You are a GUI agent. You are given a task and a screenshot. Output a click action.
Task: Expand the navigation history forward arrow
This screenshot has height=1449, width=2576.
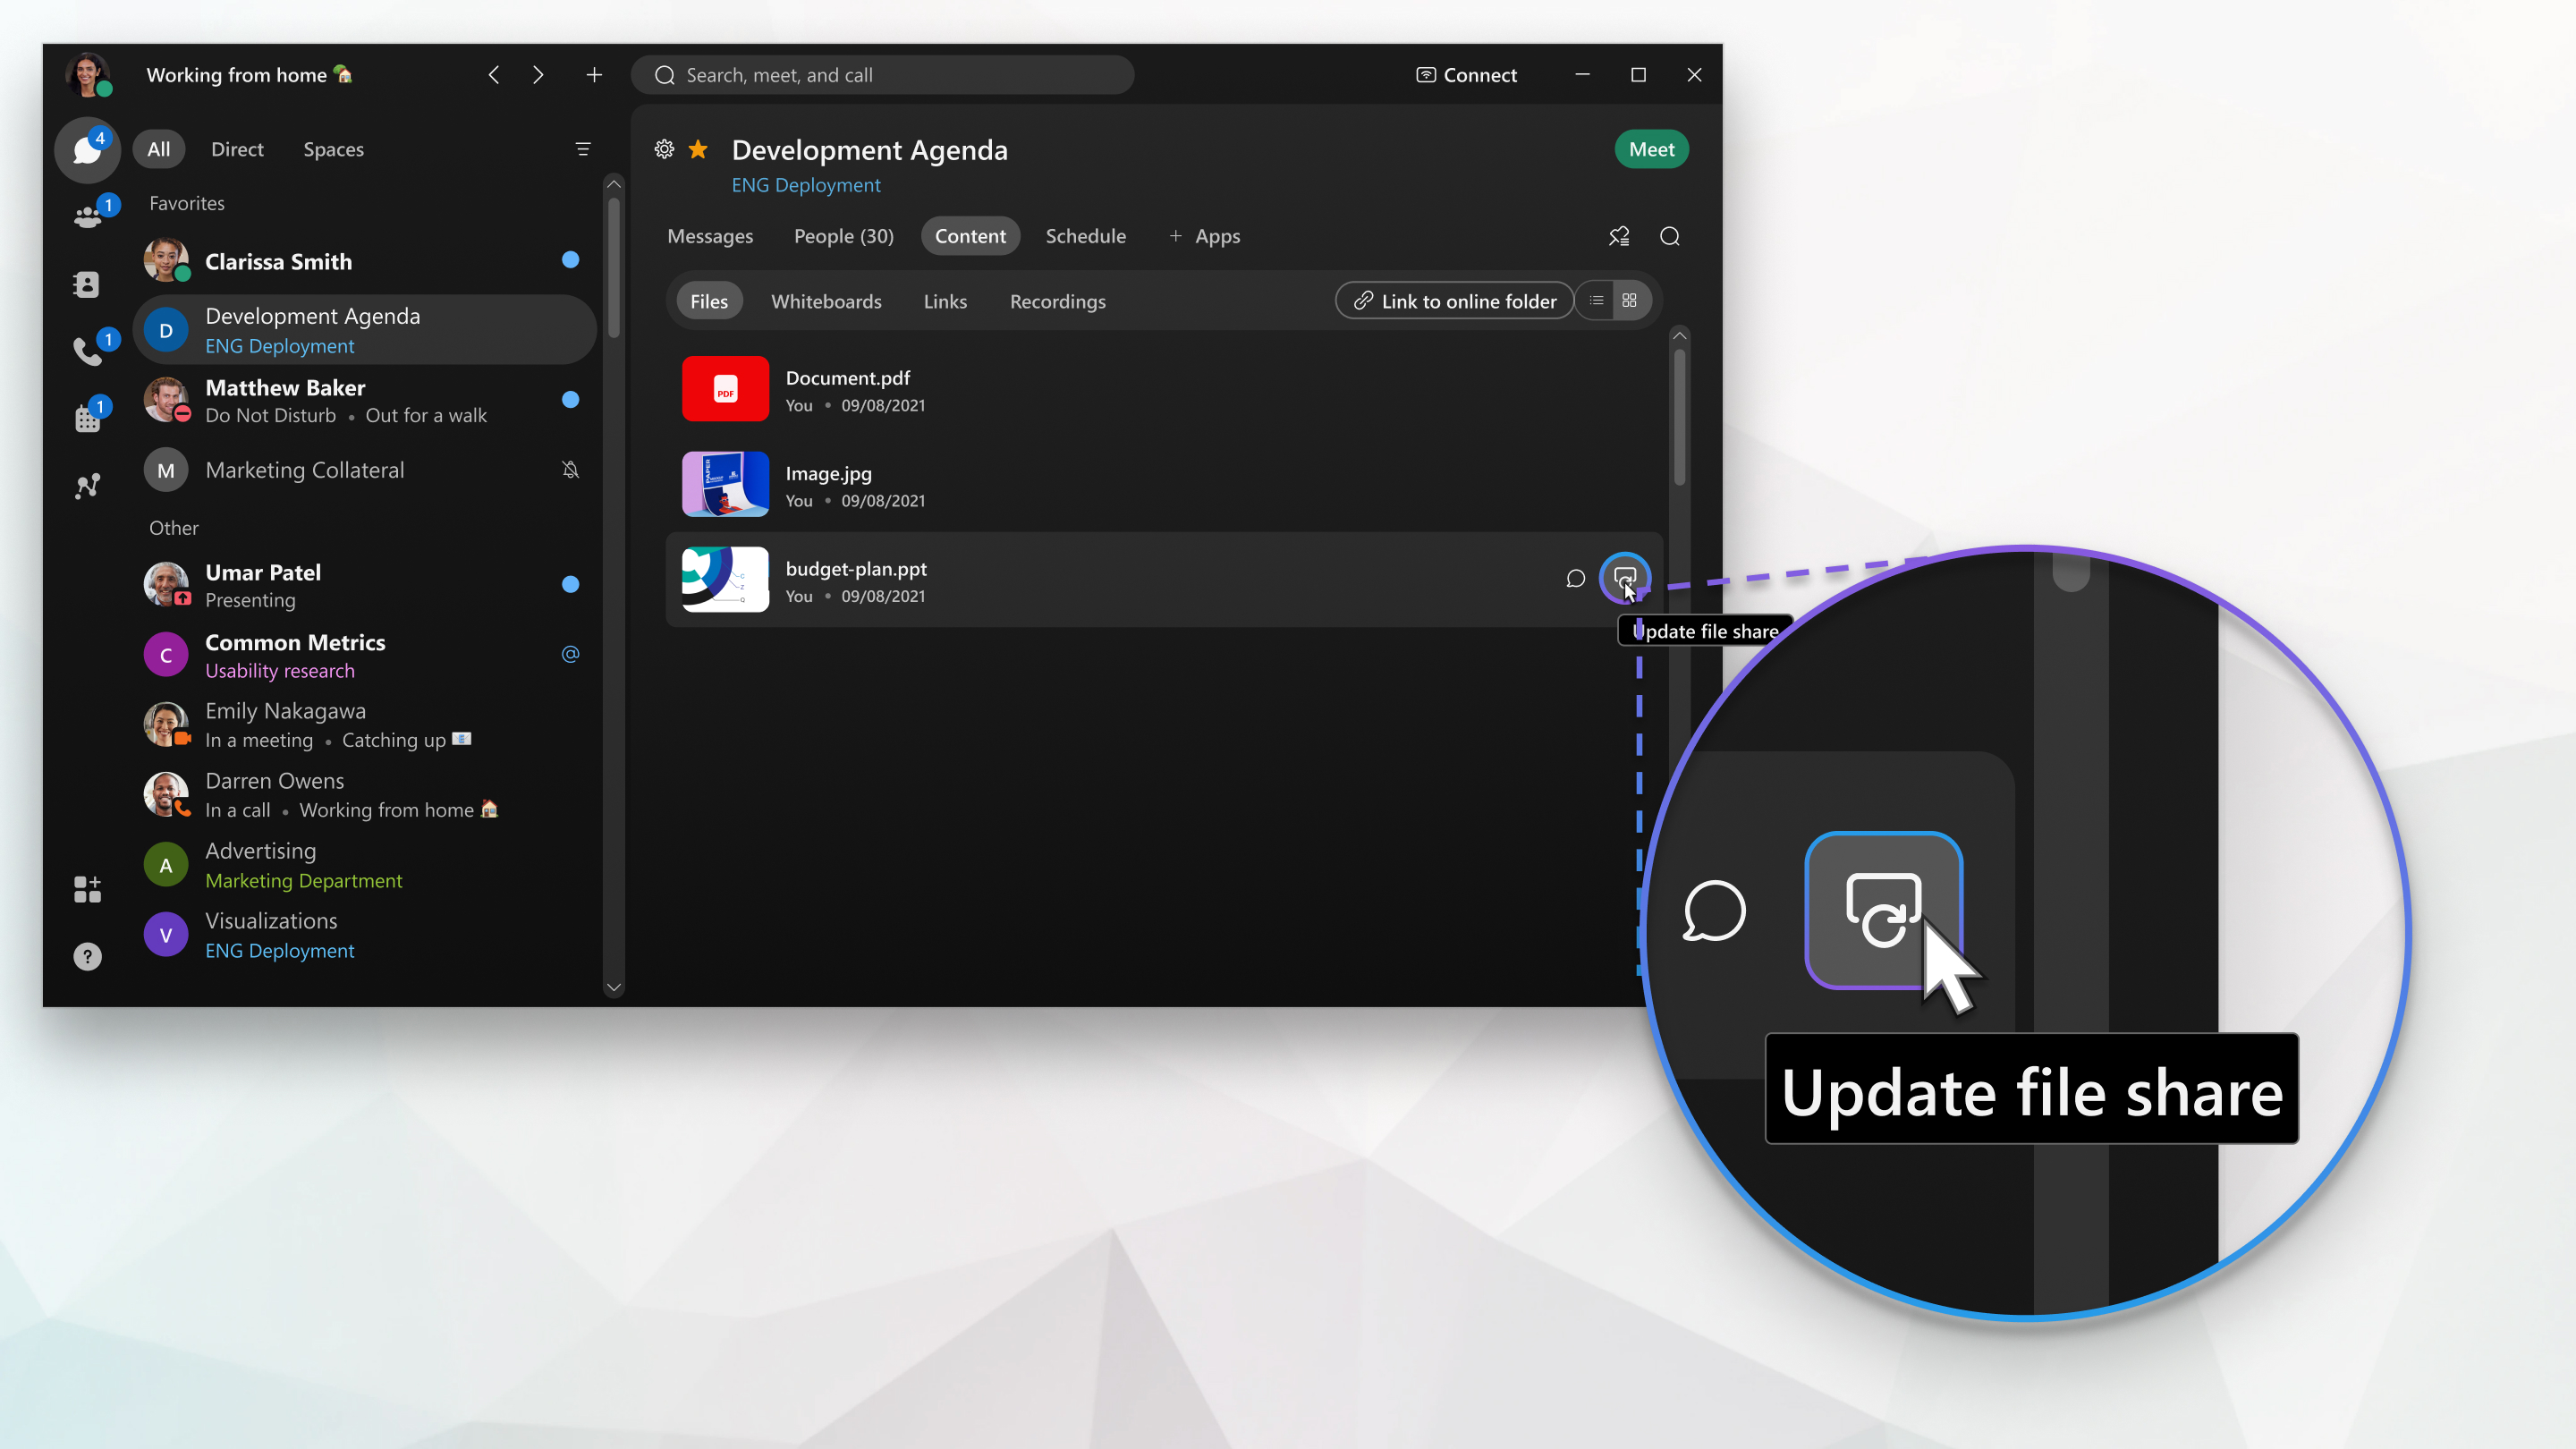tap(536, 74)
